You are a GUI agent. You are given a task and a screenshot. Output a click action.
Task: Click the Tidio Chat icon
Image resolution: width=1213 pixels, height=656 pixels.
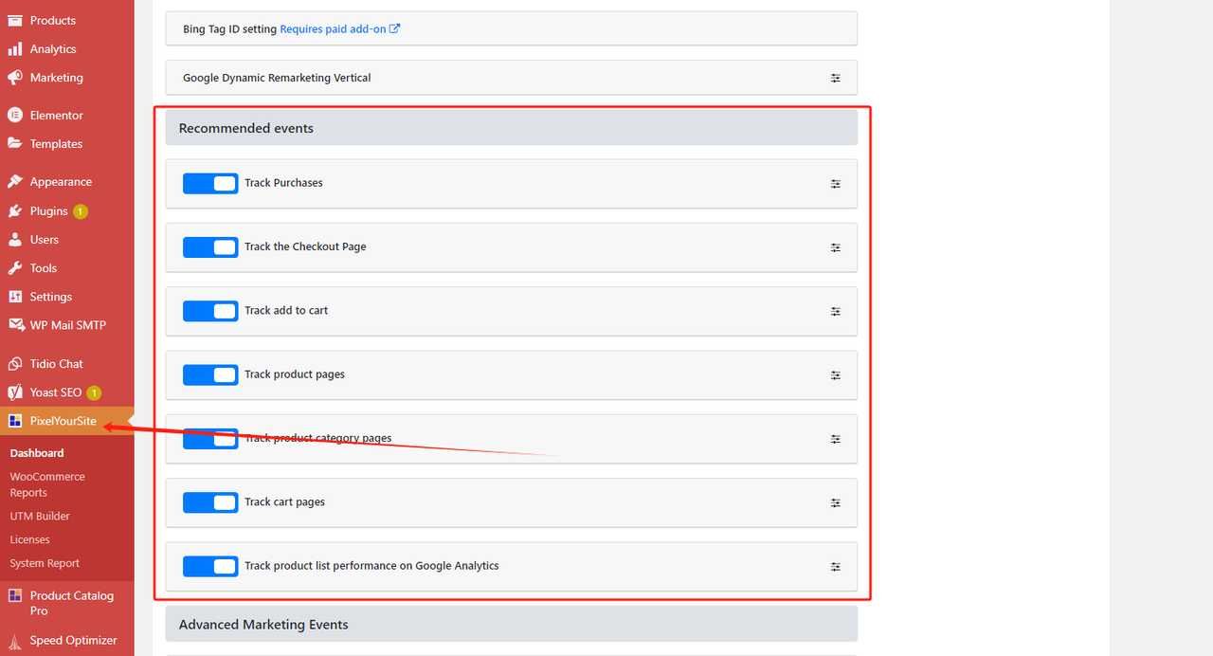click(x=15, y=363)
